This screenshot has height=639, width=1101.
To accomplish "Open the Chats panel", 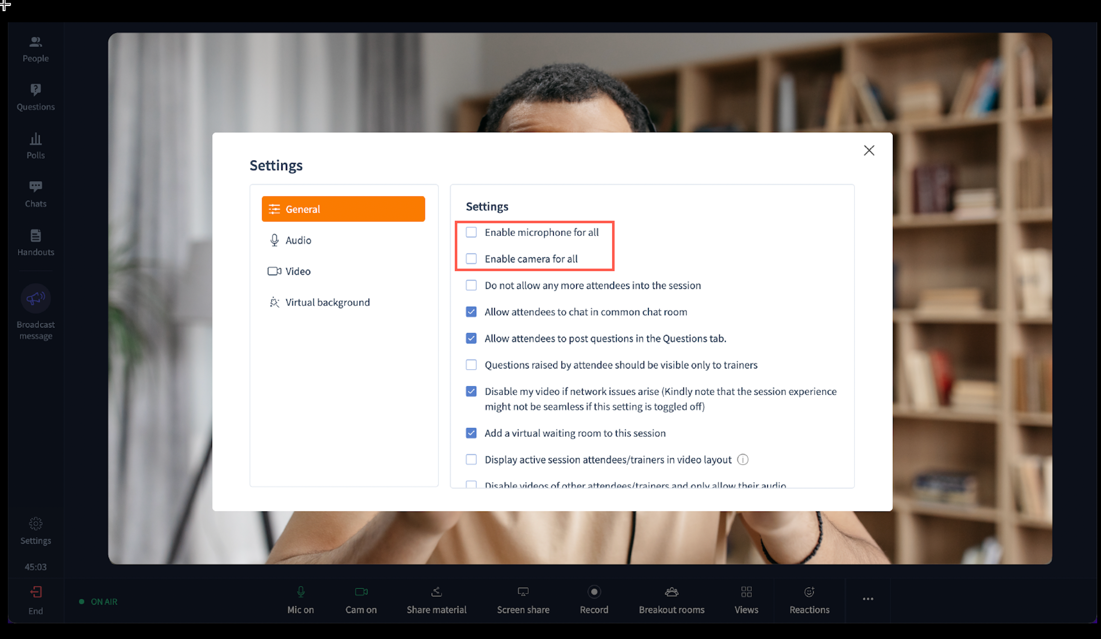I will click(x=35, y=195).
